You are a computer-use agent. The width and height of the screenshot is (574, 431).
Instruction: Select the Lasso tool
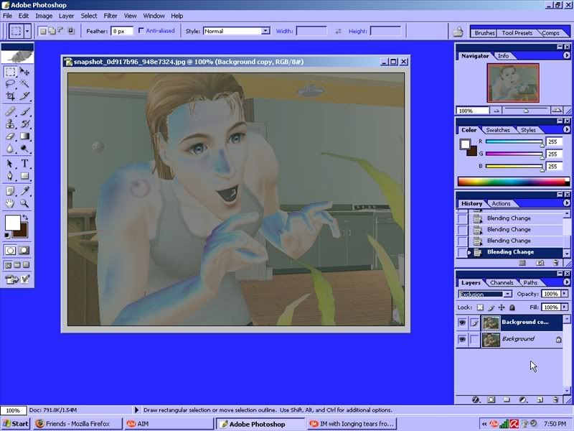(x=10, y=83)
